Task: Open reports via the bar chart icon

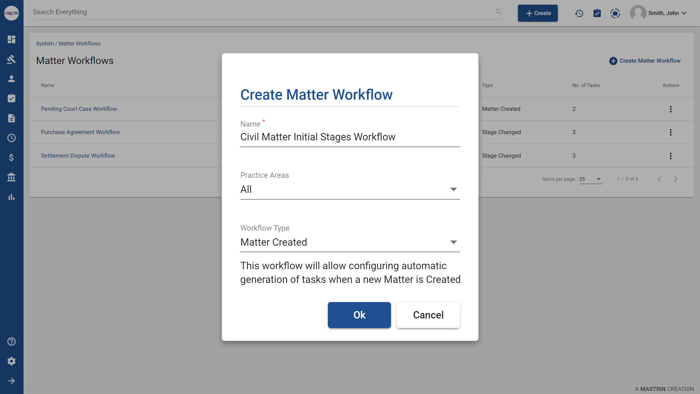Action: [x=11, y=197]
